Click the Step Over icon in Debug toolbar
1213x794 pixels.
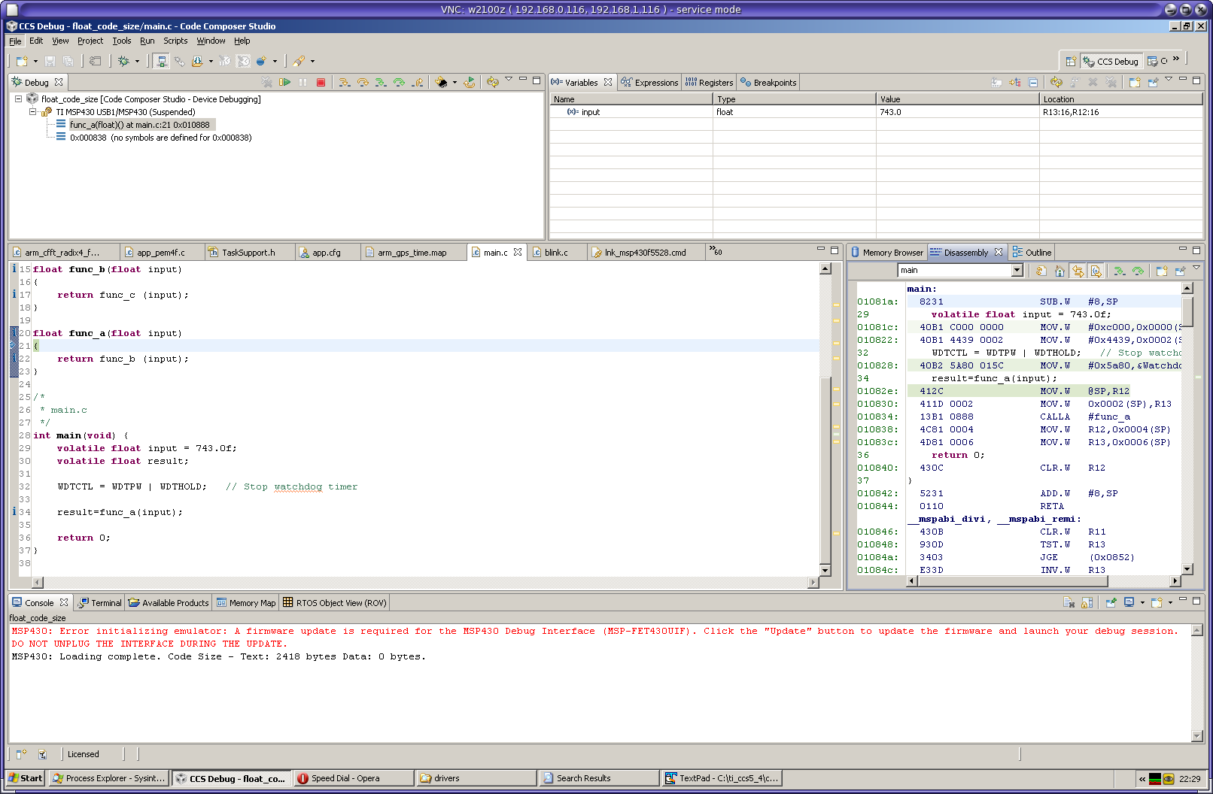[363, 82]
